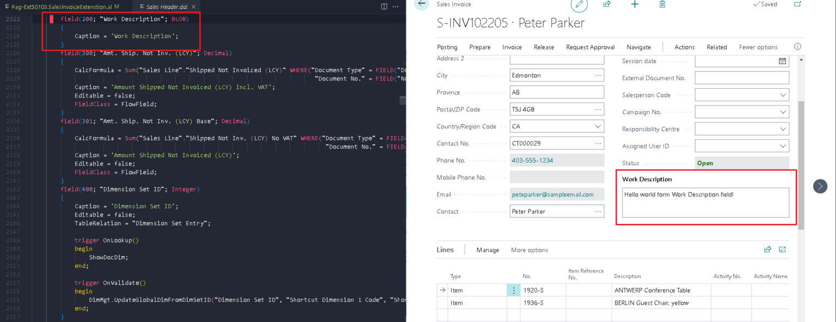Screen dimensions: 836x322
Task: Click the email link peteparker@sampleemail.com
Action: tap(552, 195)
